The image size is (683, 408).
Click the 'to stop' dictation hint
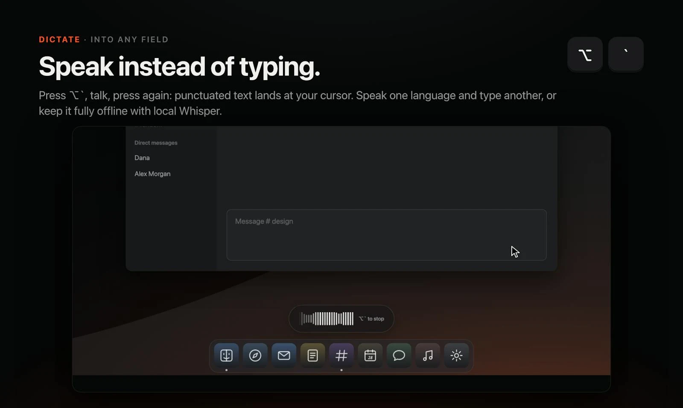point(371,318)
